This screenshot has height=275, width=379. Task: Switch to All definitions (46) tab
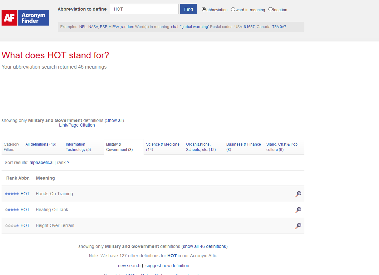[41, 144]
